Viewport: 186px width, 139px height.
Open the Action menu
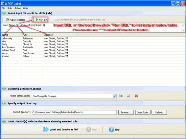tap(18, 8)
